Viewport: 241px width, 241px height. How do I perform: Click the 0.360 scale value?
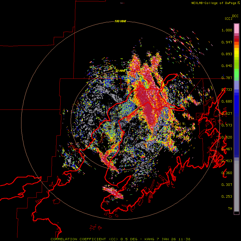(227, 173)
